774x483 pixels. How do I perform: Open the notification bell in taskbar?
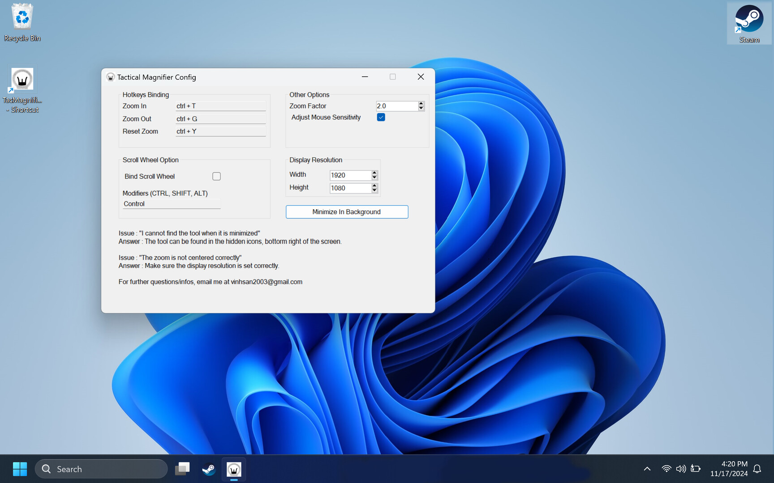click(757, 469)
